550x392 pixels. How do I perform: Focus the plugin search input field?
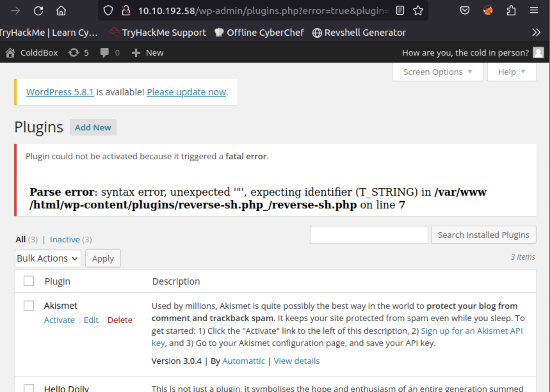point(369,235)
